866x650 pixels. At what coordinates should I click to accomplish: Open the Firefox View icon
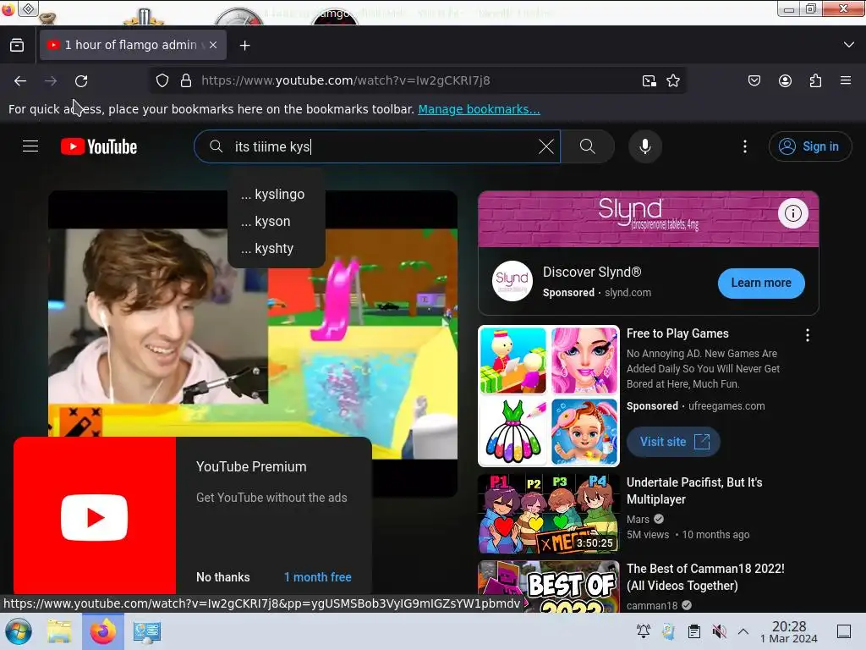coord(17,46)
